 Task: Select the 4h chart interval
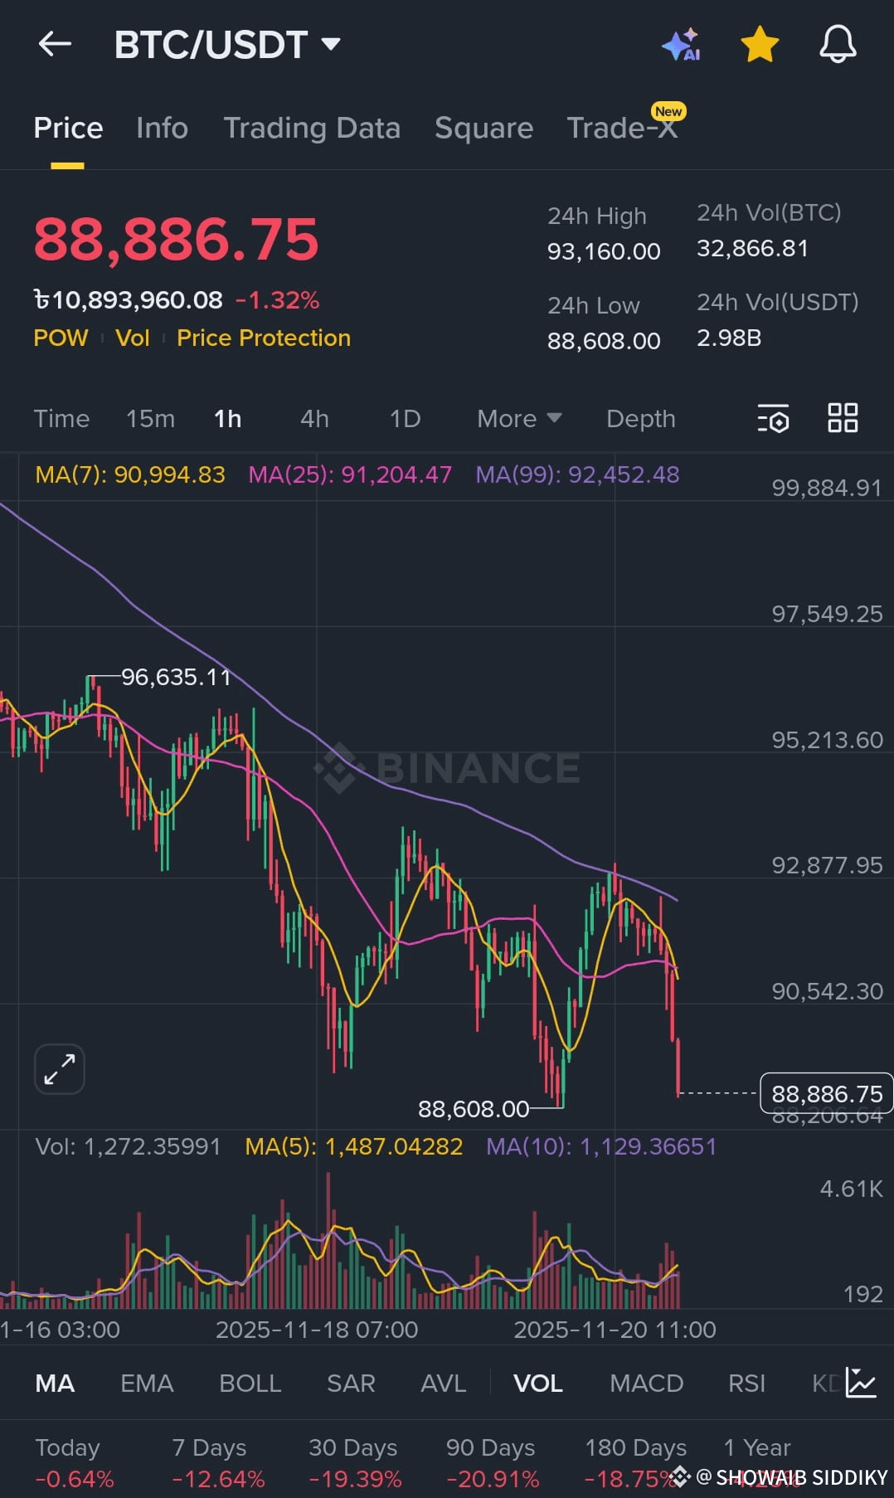pos(314,418)
